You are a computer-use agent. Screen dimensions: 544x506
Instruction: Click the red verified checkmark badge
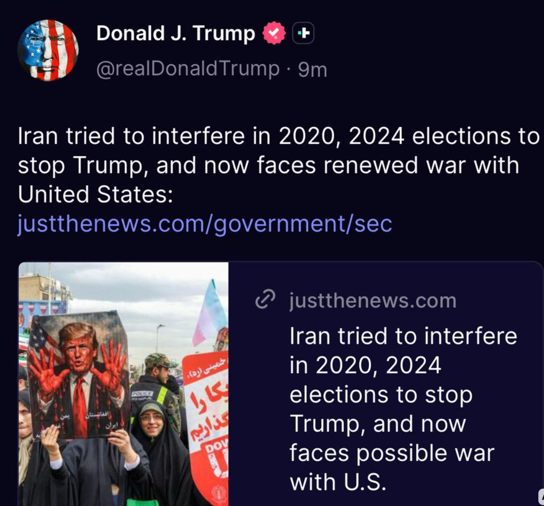tap(274, 33)
